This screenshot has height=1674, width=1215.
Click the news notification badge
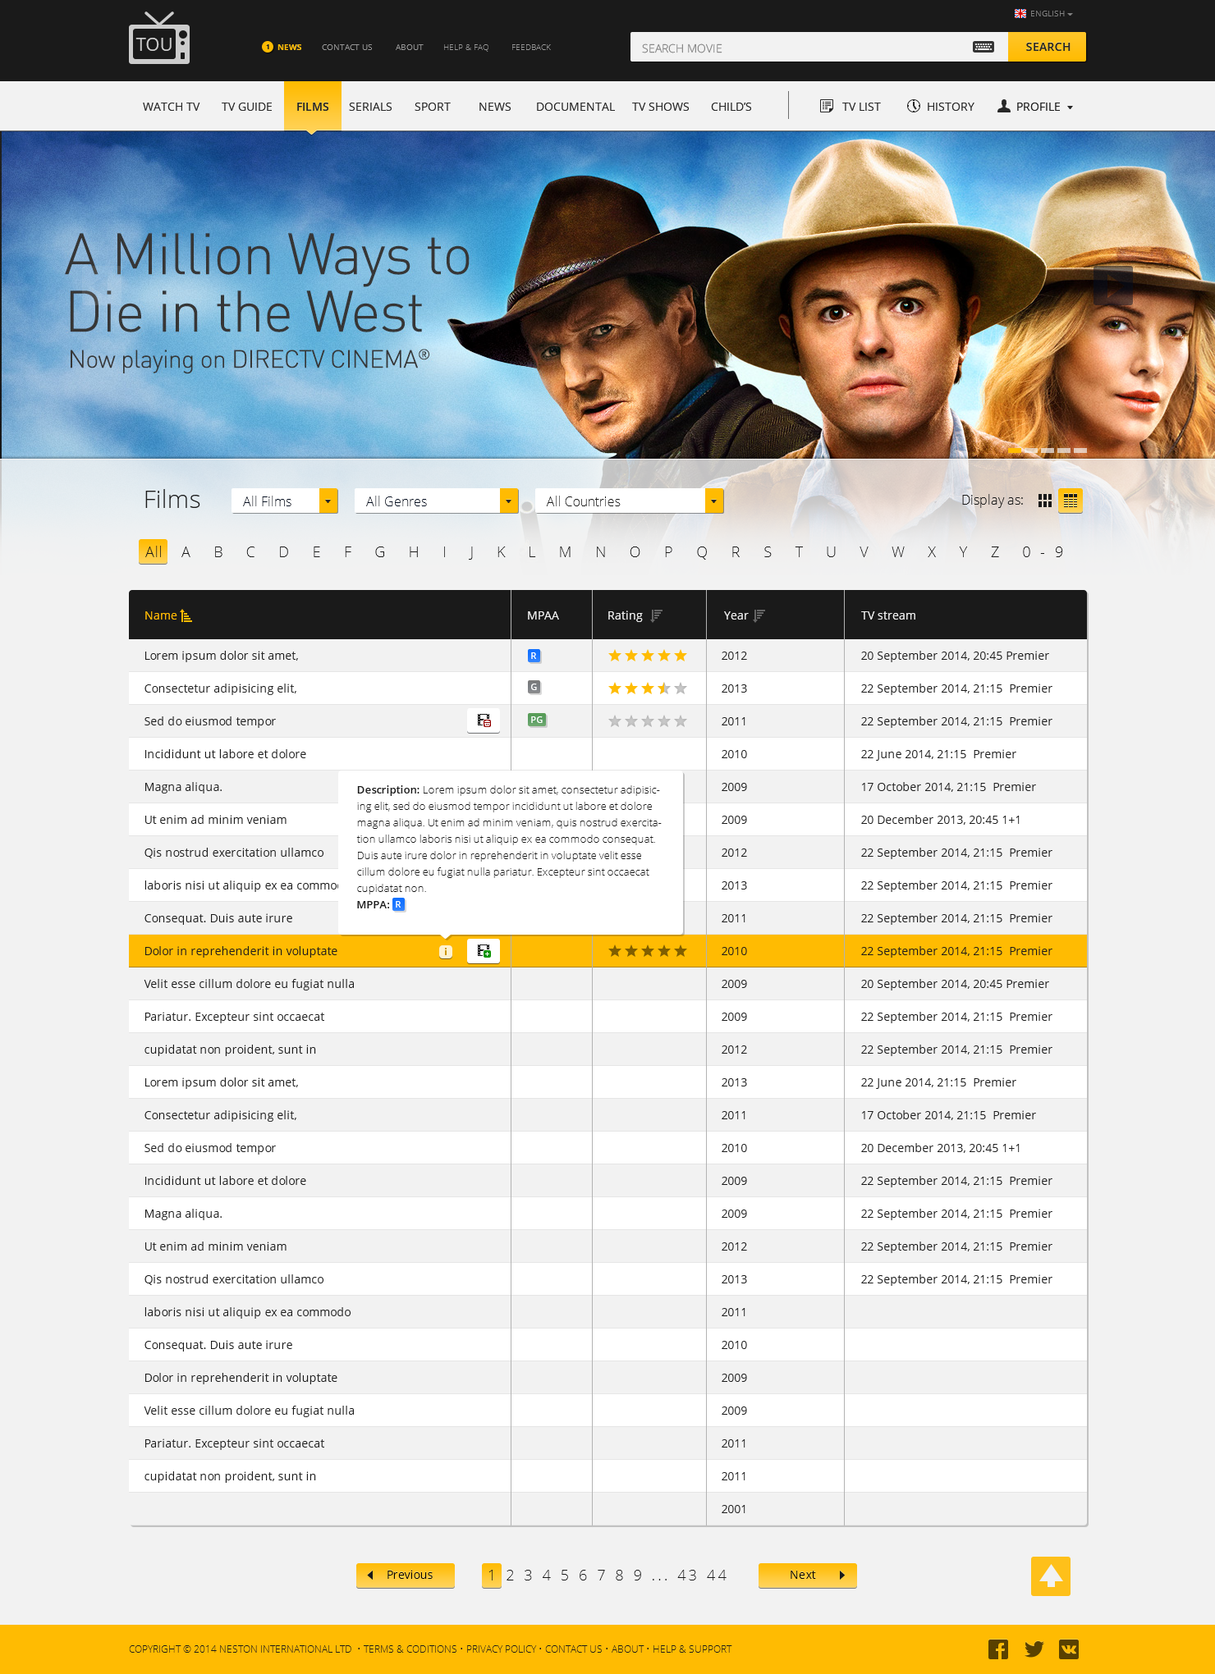[268, 47]
